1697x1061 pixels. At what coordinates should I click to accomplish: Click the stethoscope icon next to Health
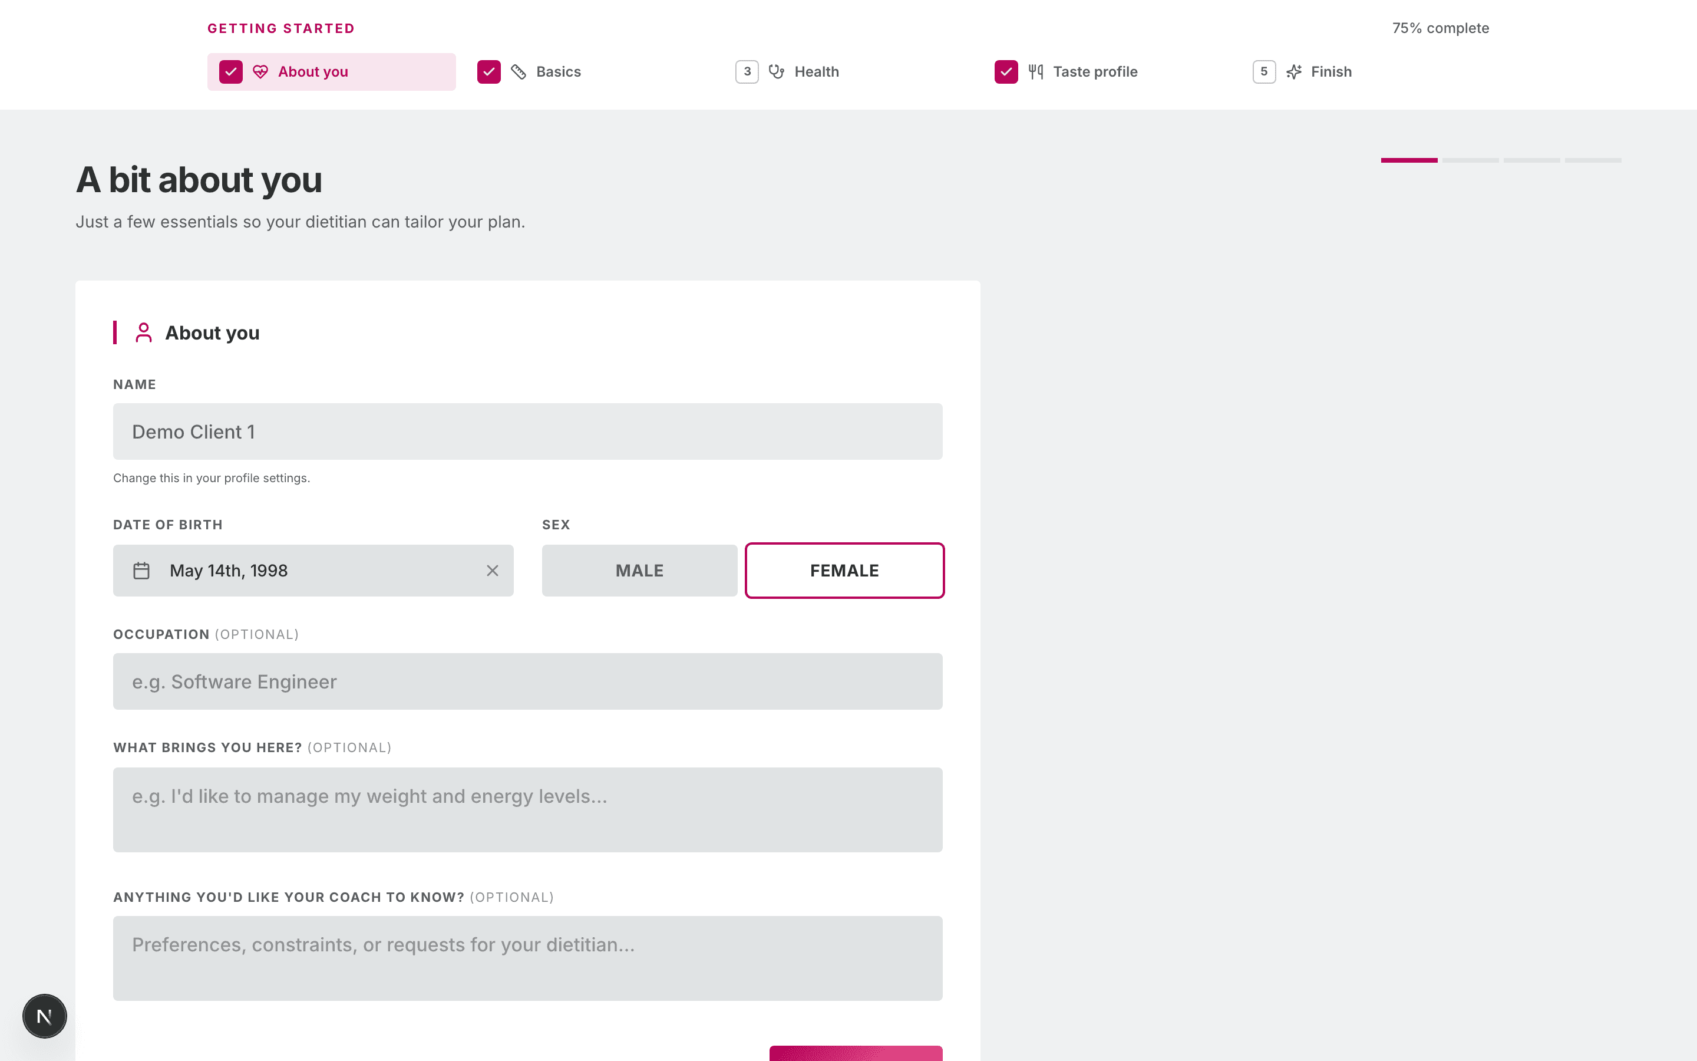point(776,71)
